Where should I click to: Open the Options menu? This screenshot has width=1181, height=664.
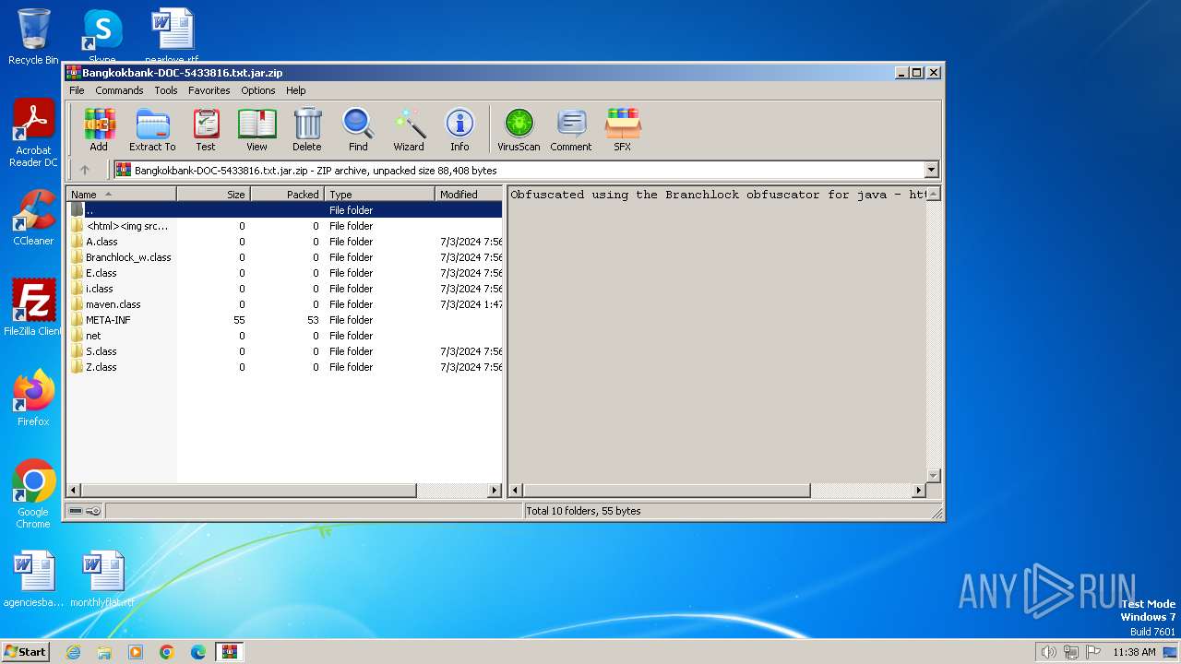click(x=258, y=90)
